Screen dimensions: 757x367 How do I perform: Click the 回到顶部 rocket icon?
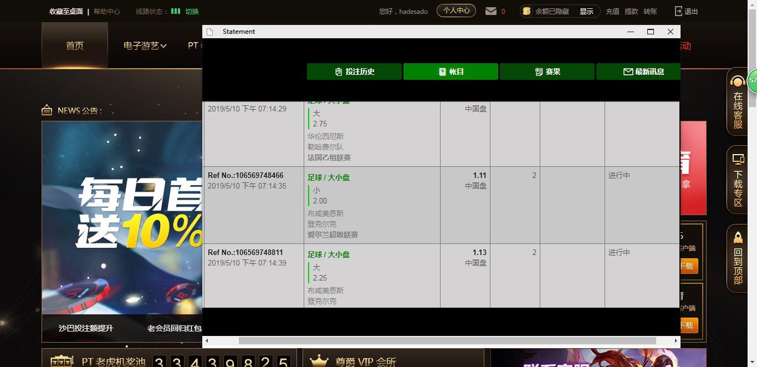pos(738,238)
